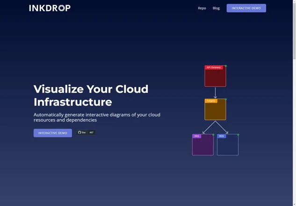Click the top-bar INTERACTIVE DEMO button
The width and height of the screenshot is (296, 206).
pyautogui.click(x=246, y=8)
